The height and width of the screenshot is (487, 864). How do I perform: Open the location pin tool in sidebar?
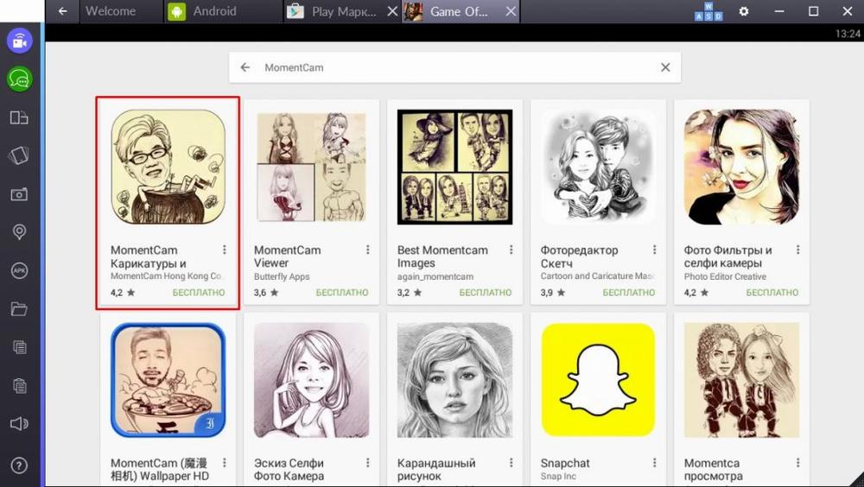[x=19, y=232]
